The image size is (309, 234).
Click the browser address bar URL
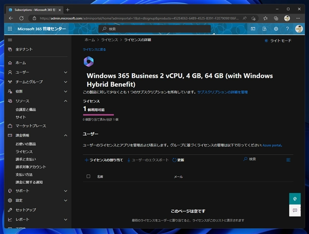(139, 18)
